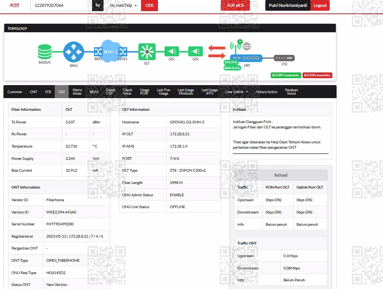Open the Last Usage IPTV tab

[x=209, y=92]
